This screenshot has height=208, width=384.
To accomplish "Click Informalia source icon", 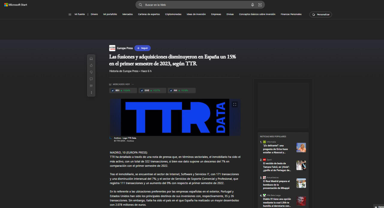I will (x=264, y=142).
